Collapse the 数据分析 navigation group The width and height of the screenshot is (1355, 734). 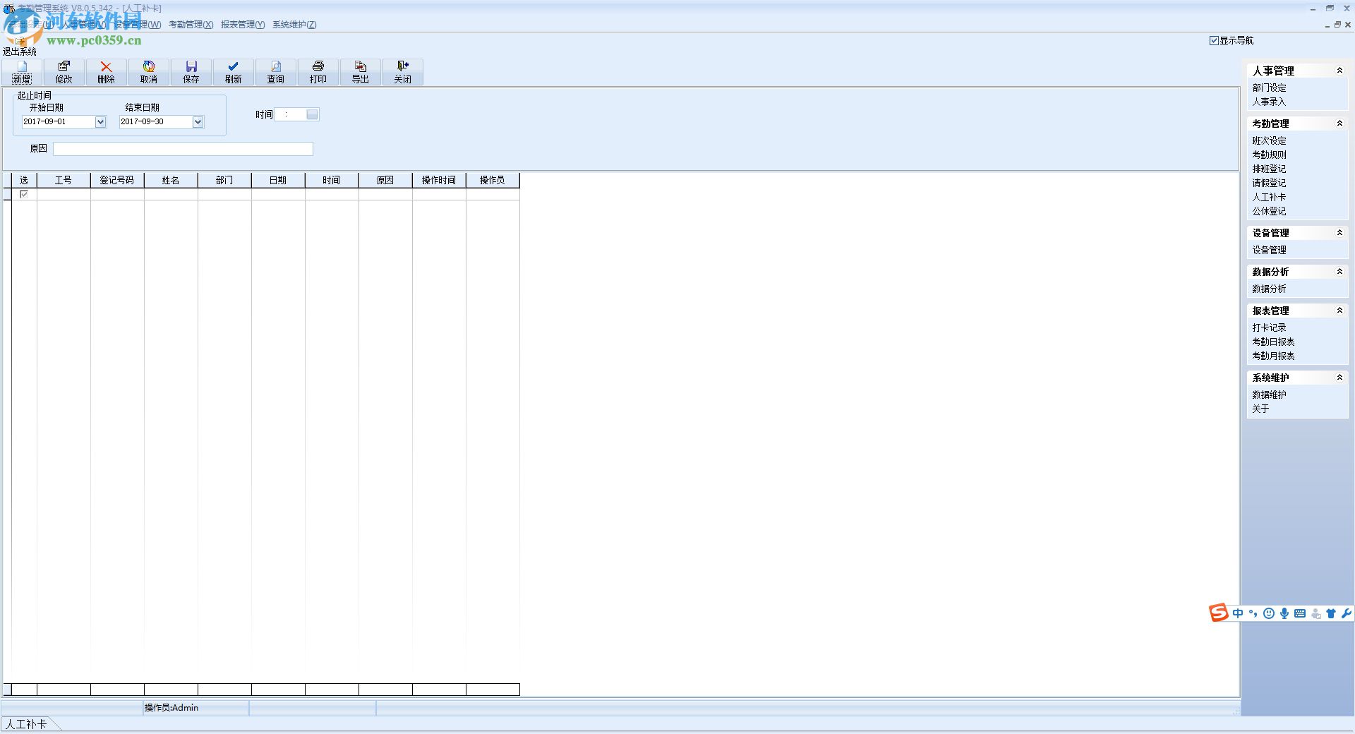pyautogui.click(x=1339, y=272)
